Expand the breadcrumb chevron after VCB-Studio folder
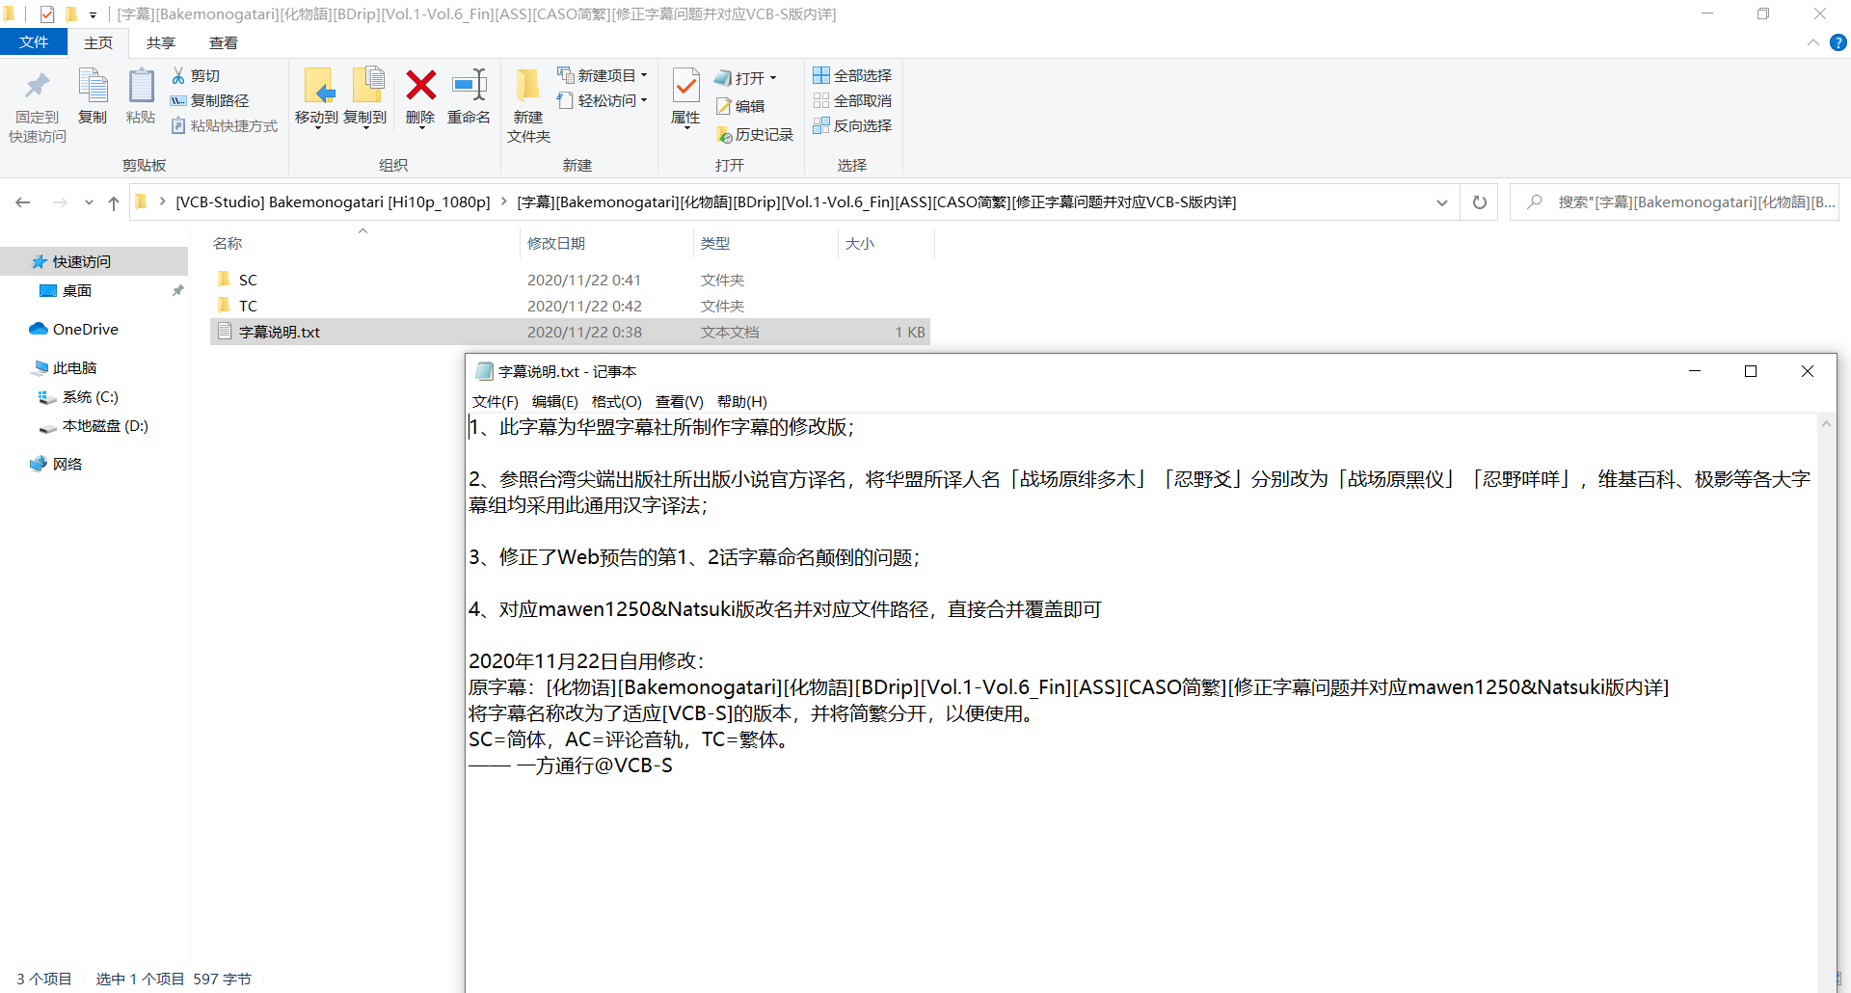The width and height of the screenshot is (1851, 993). pyautogui.click(x=503, y=201)
